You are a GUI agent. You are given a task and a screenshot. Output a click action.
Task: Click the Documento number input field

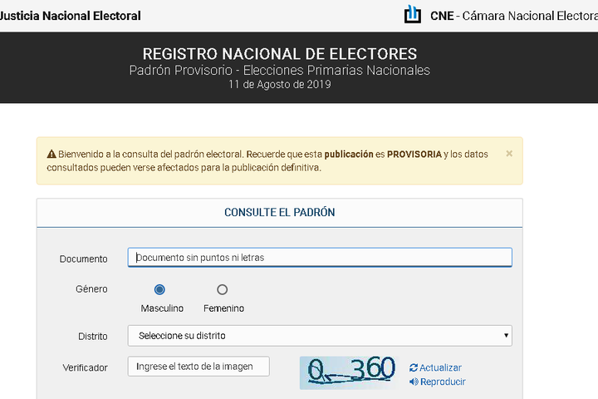tap(320, 258)
